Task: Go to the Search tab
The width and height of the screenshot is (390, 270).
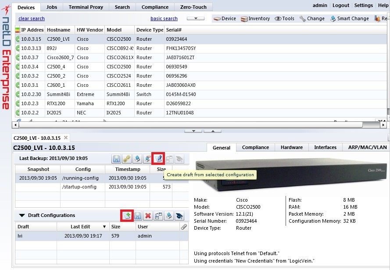Action: point(122,7)
